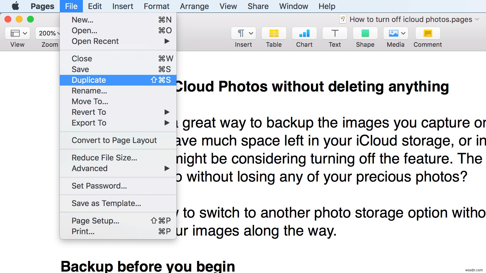Select Duplicate from the File menu
Image resolution: width=486 pixels, height=273 pixels.
88,80
